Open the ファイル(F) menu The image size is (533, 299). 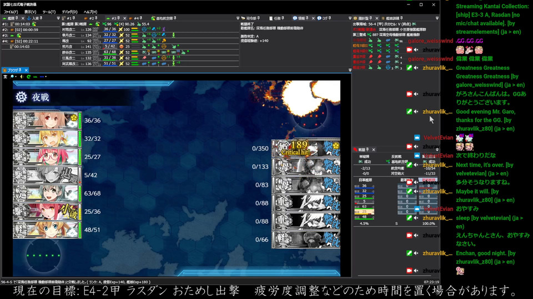11,12
